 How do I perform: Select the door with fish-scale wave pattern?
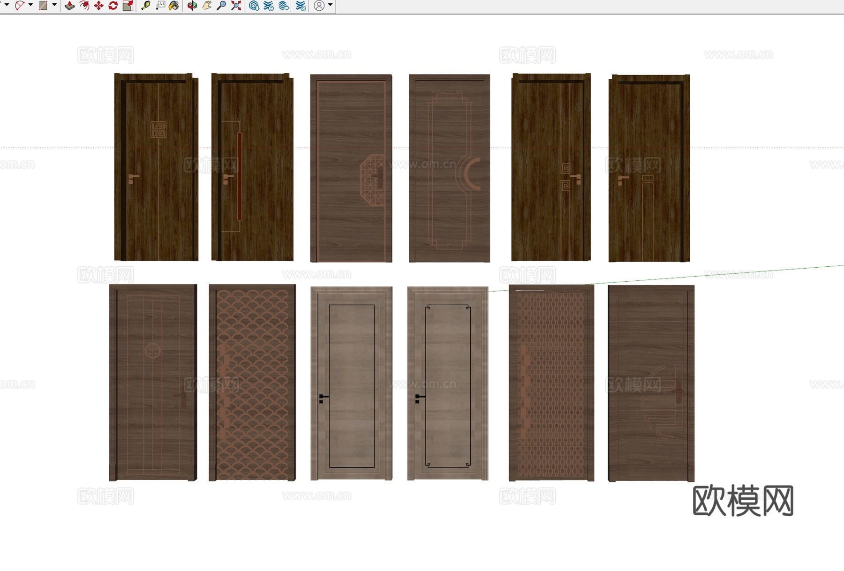252,383
